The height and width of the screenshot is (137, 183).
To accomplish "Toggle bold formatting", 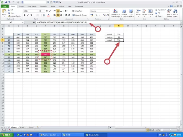I will click(x=24, y=15).
